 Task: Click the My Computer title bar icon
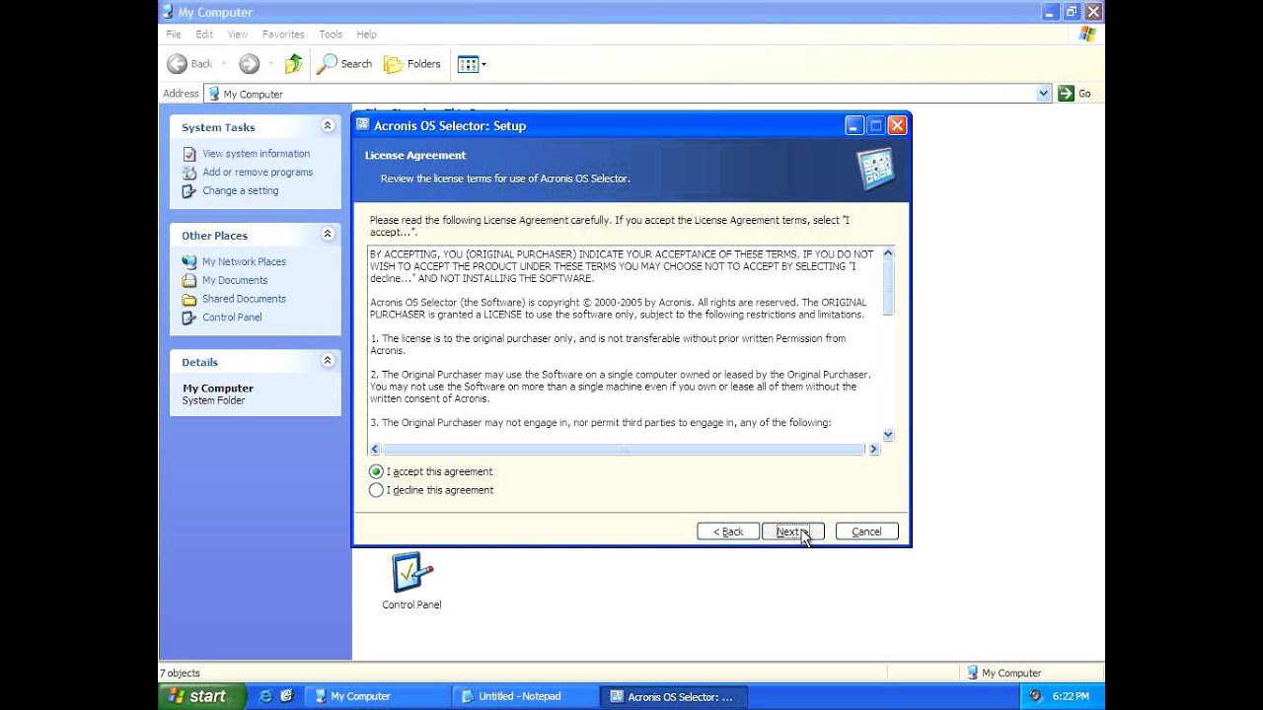tap(168, 12)
